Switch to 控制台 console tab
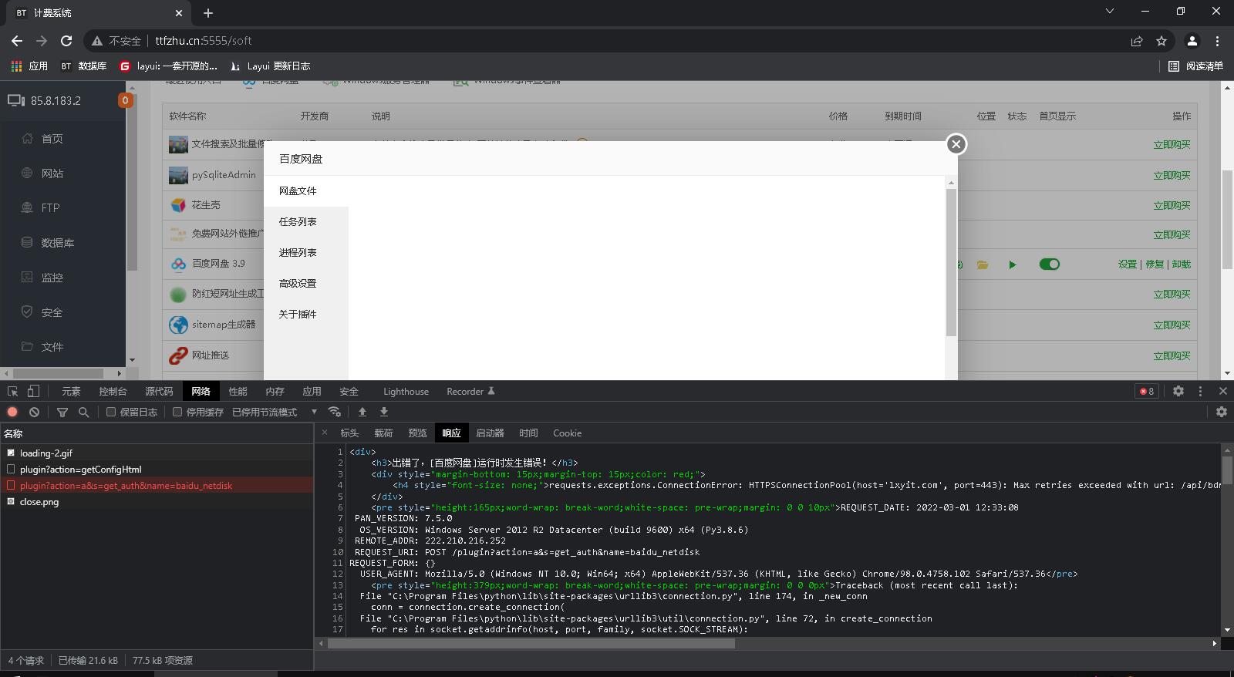 (113, 392)
